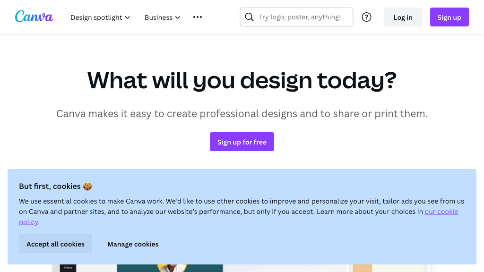Click the Log in button
This screenshot has height=272, width=484.
(403, 17)
